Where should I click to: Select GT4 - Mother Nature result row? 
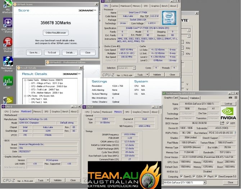[x=47, y=93]
